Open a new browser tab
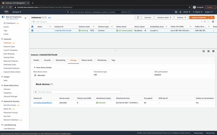The height and width of the screenshot is (135, 217). pos(33,3)
